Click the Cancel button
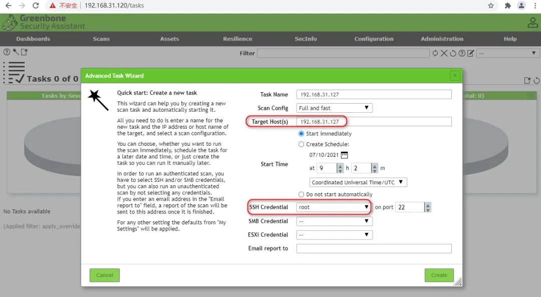This screenshot has height=297, width=541. [x=105, y=275]
